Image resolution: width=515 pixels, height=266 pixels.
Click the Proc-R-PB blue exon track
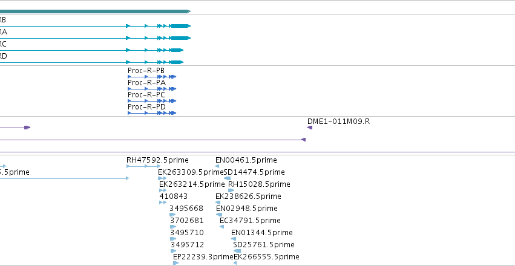point(152,77)
